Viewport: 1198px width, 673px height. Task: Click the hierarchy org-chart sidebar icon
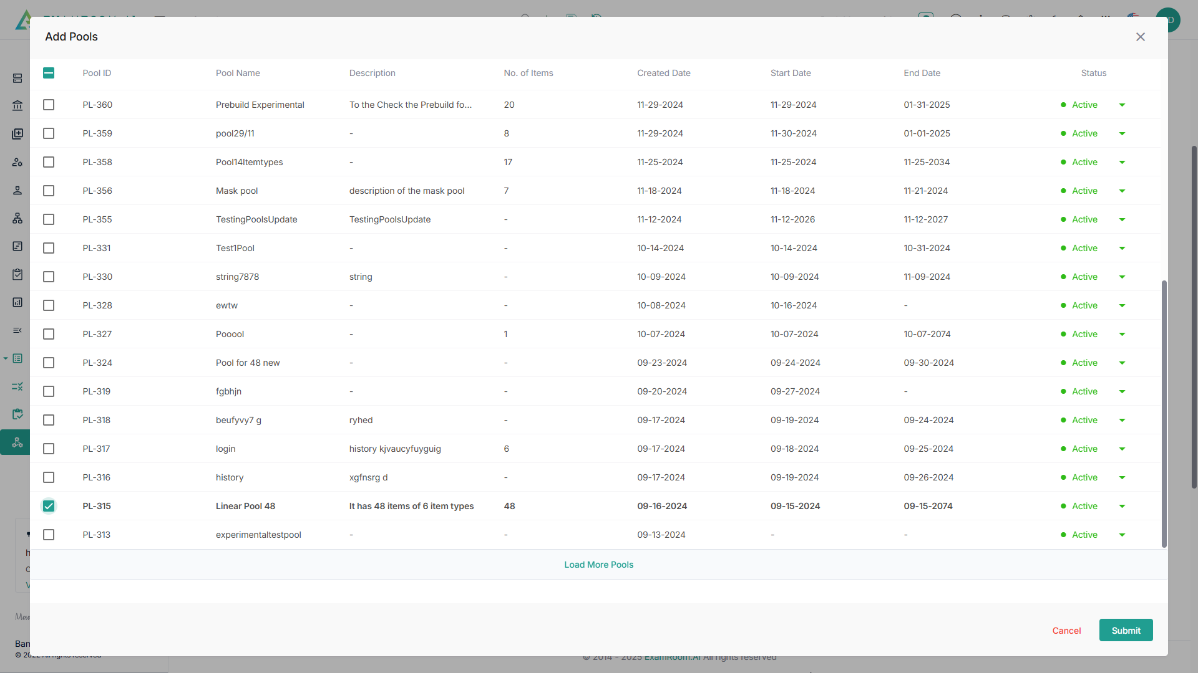click(17, 218)
